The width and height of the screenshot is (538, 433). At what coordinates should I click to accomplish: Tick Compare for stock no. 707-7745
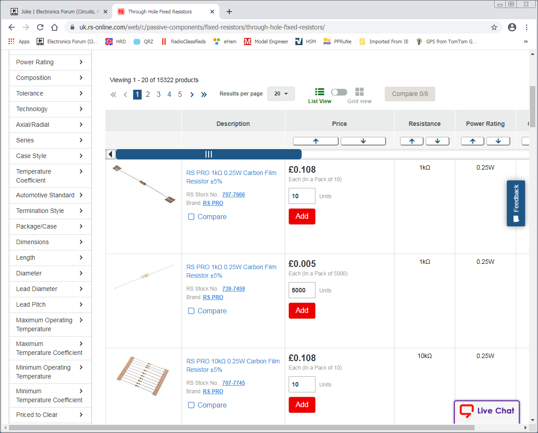tap(191, 405)
